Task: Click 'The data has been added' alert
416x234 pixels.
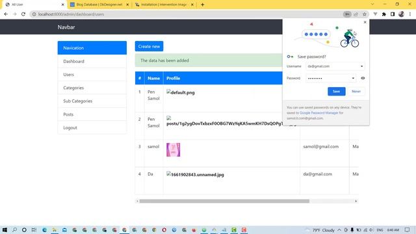Action: [209, 60]
